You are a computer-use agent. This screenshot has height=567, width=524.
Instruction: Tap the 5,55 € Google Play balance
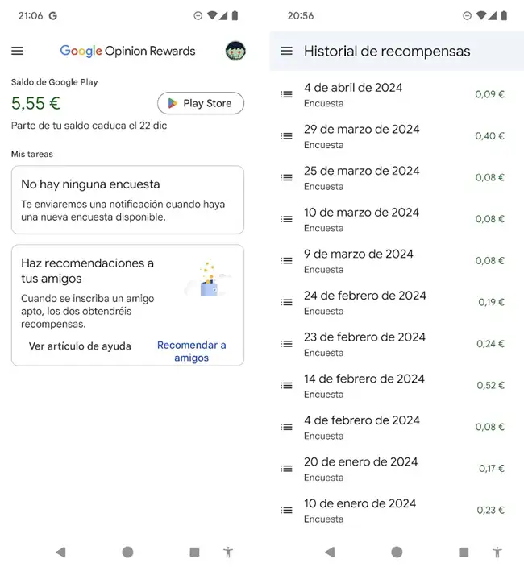pyautogui.click(x=35, y=103)
